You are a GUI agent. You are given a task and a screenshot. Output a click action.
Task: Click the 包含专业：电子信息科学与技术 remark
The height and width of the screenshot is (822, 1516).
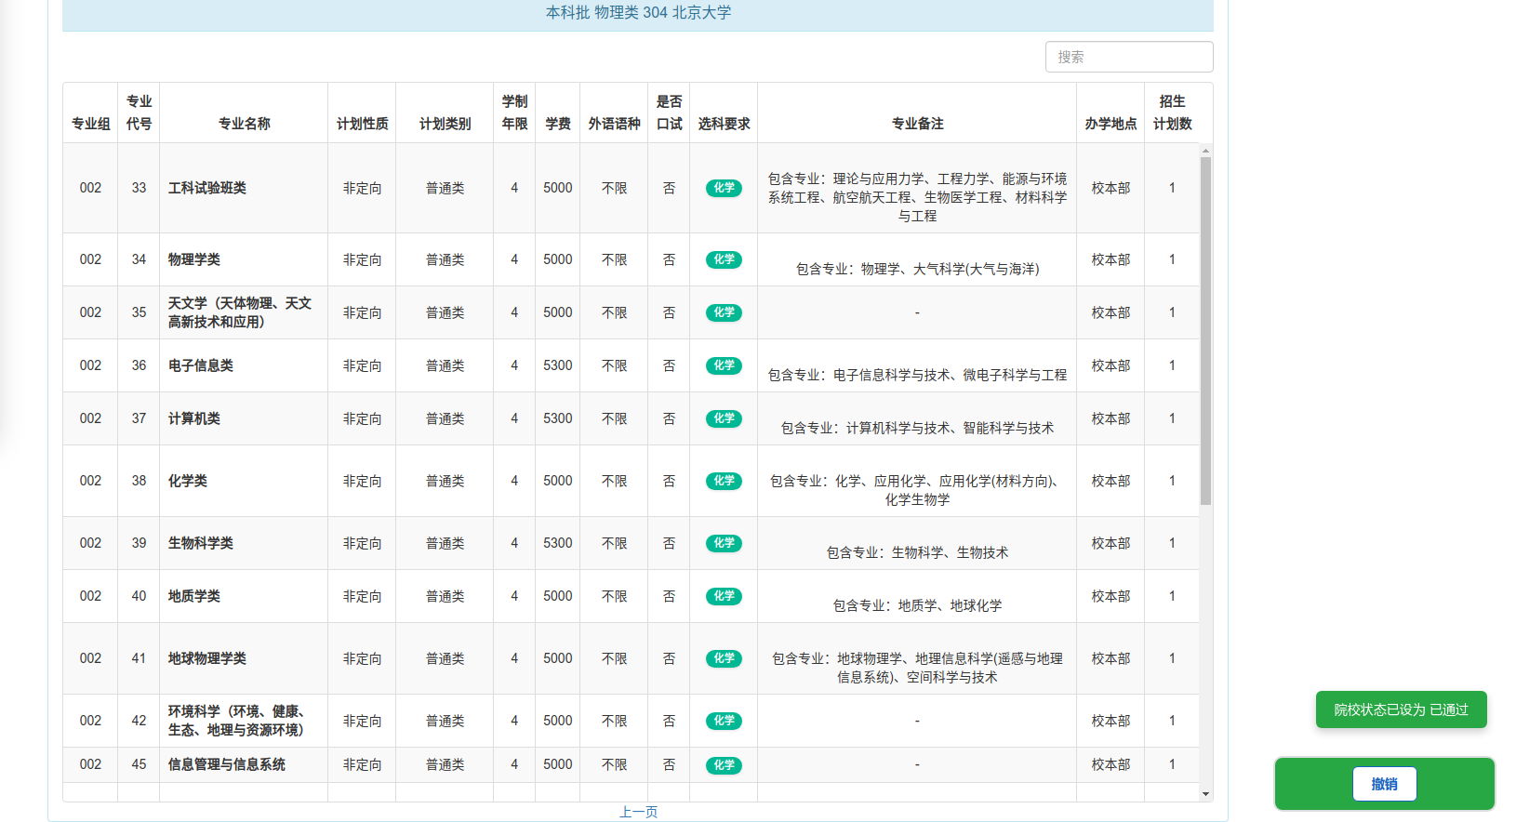[x=917, y=375]
